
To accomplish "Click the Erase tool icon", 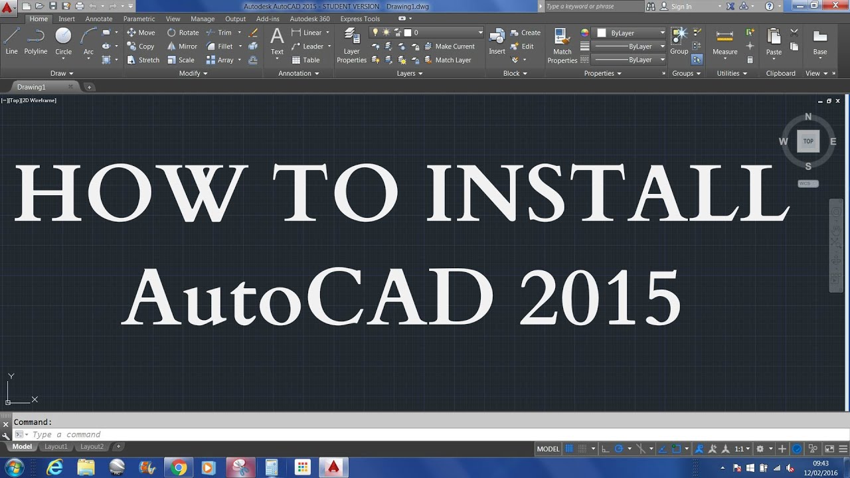I will [253, 33].
